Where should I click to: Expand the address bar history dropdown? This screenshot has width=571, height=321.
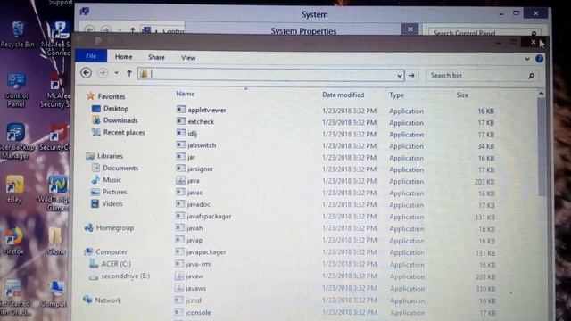tap(399, 76)
